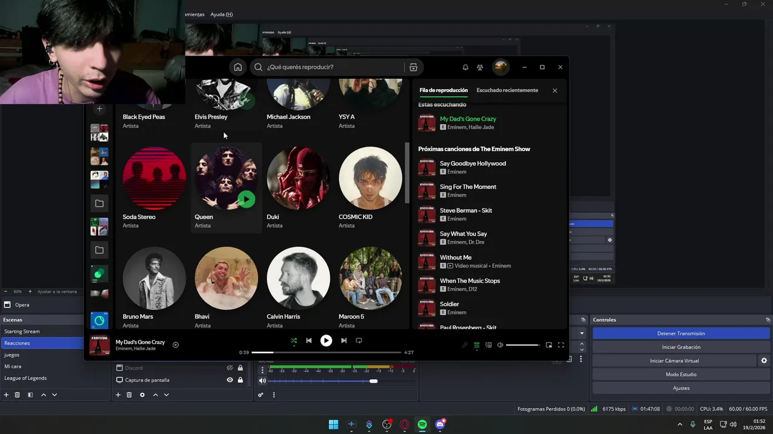
Task: Switch to the Fila de reproducción tab
Action: 443,90
